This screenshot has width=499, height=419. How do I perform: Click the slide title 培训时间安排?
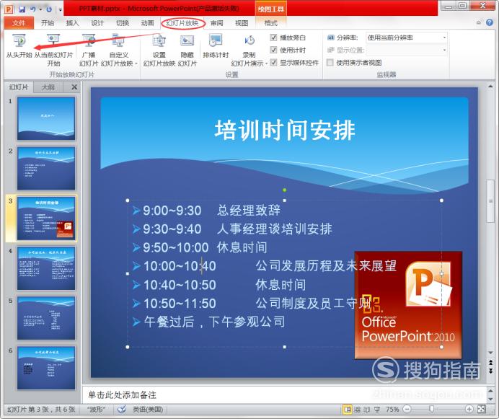(285, 131)
